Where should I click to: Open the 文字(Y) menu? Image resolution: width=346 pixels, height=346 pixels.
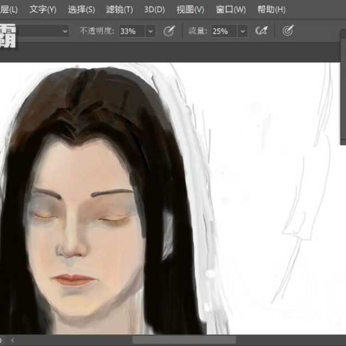pos(43,10)
